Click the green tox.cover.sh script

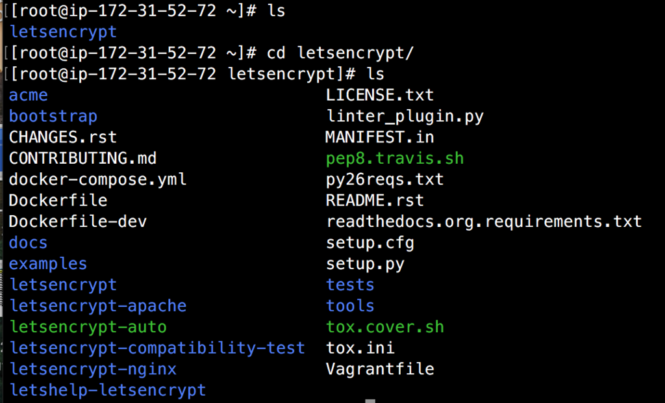point(384,328)
